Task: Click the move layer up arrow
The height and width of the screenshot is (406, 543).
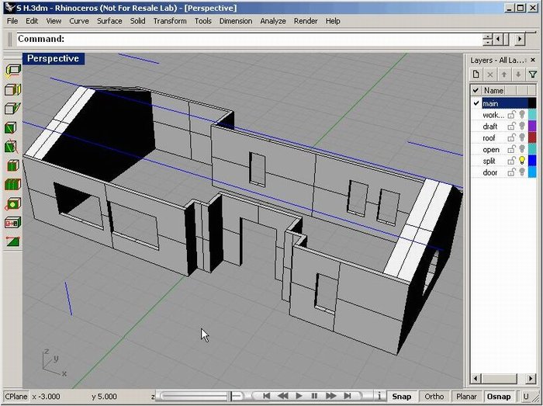Action: pyautogui.click(x=504, y=74)
